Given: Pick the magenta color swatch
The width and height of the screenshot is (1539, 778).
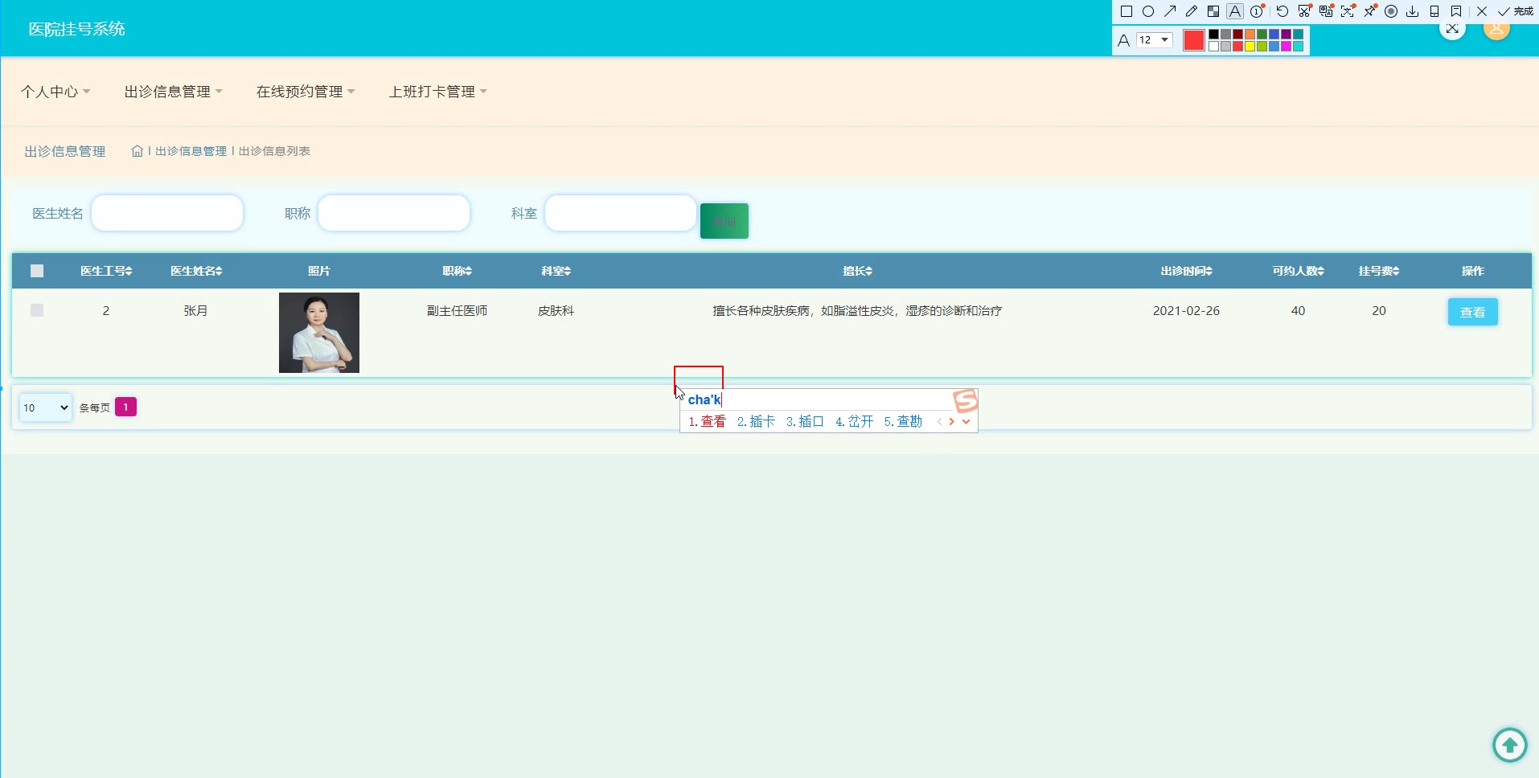Looking at the screenshot, I should (x=1287, y=47).
